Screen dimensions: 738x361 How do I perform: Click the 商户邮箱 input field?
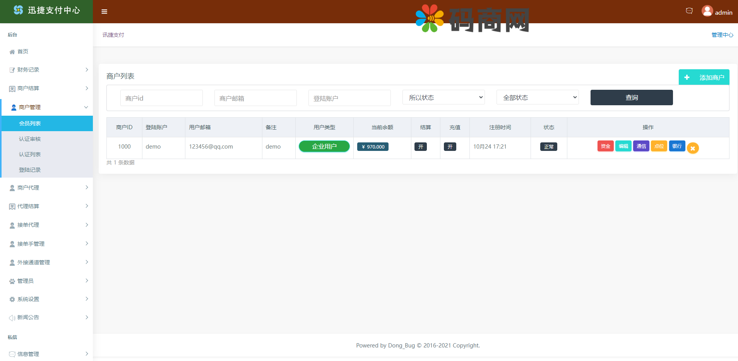tap(255, 98)
